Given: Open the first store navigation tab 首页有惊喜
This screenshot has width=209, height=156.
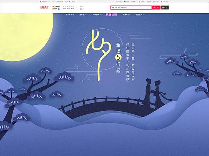Looking at the screenshot, I should coord(70,15).
